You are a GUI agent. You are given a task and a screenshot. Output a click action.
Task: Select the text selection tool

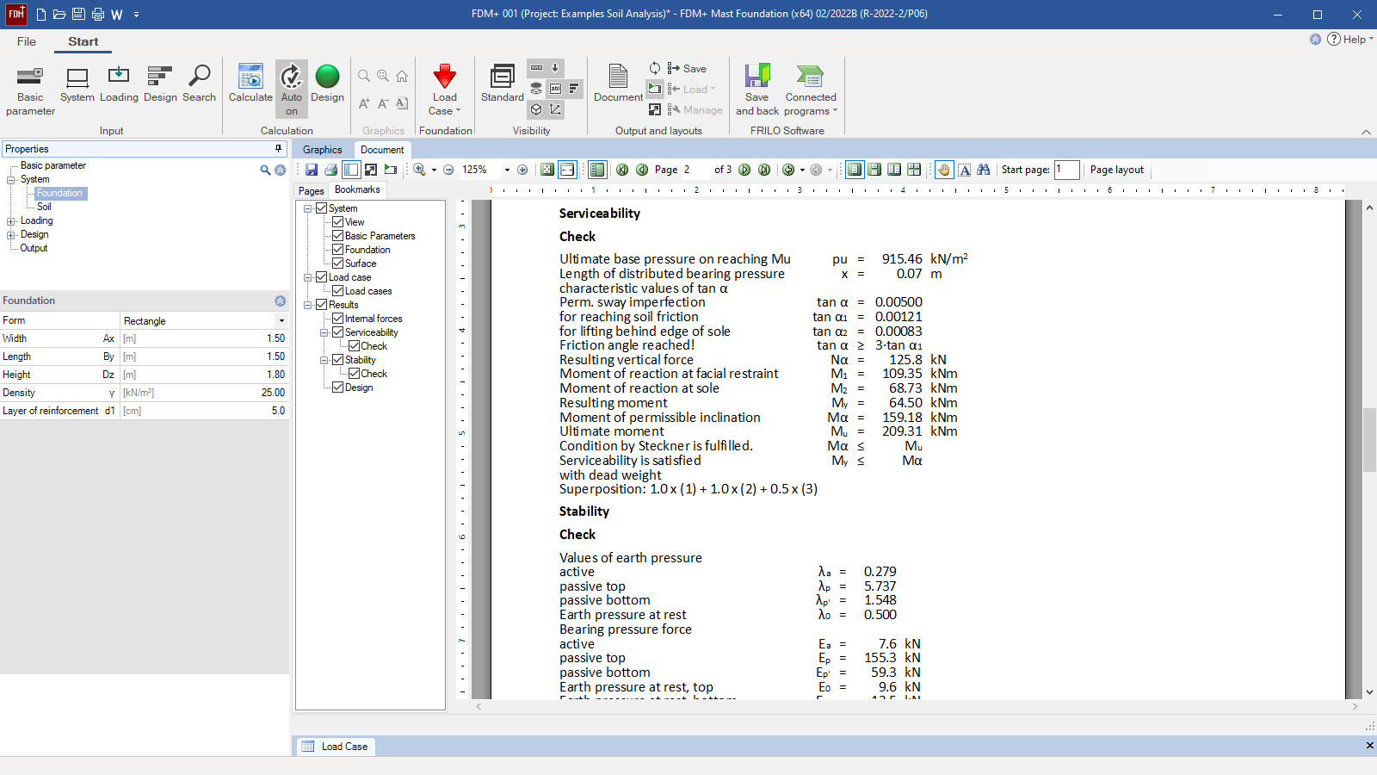tap(965, 170)
